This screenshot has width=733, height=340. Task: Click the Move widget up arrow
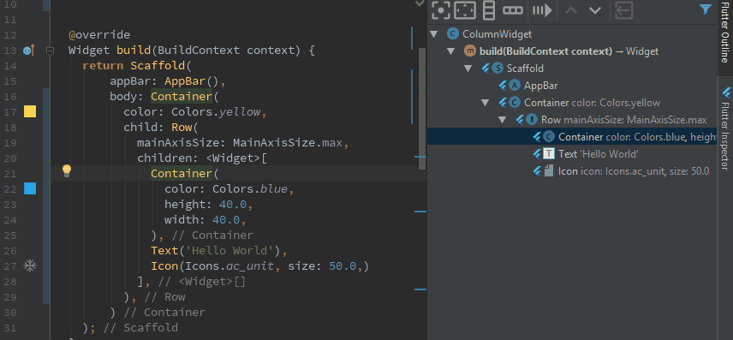pos(571,10)
